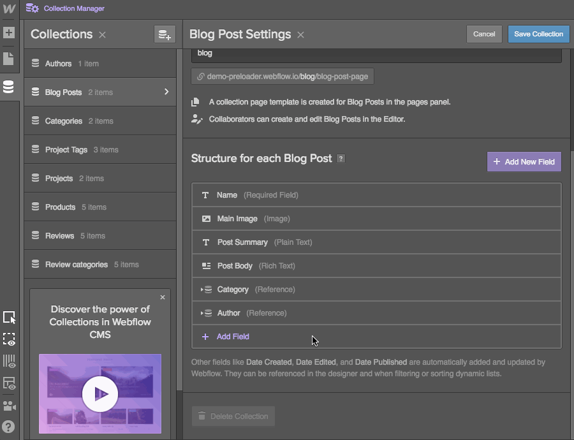Dismiss the Discover Collections promo card
Viewport: 574px width, 440px height.
pyautogui.click(x=163, y=297)
